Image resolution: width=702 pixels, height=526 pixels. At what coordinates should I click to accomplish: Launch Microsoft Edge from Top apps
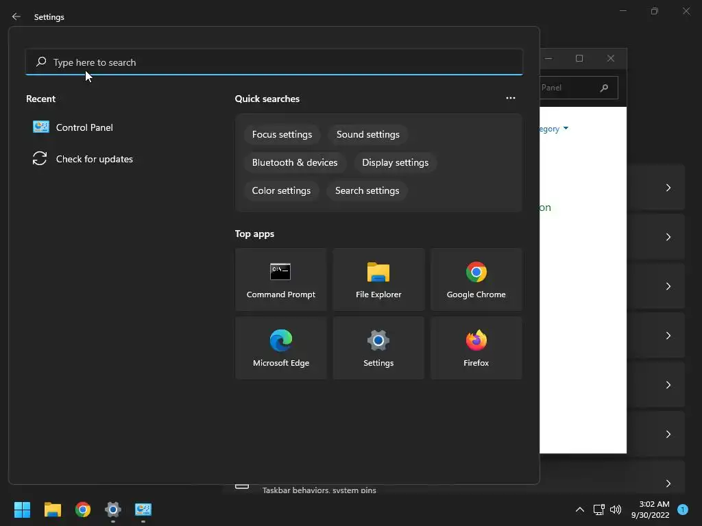tap(280, 348)
